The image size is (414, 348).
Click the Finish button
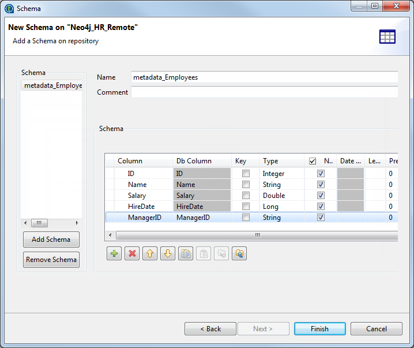[x=319, y=329]
